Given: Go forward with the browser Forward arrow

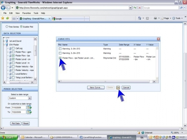Looking at the screenshot, I should coord(8,8).
